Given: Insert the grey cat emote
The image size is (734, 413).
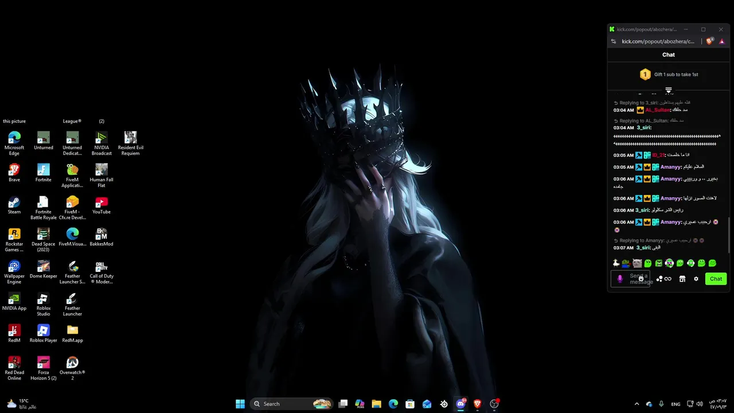Looking at the screenshot, I should coord(637,263).
